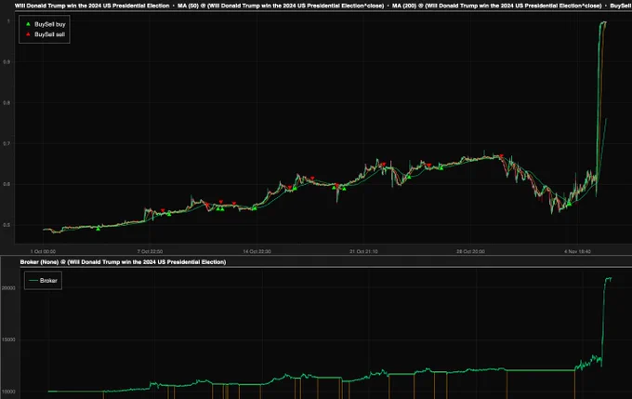The image size is (632, 399).
Task: Click the earliest green buy marker in early October
Action: coord(98,229)
